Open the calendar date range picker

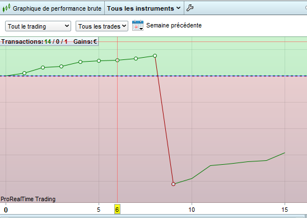138,25
